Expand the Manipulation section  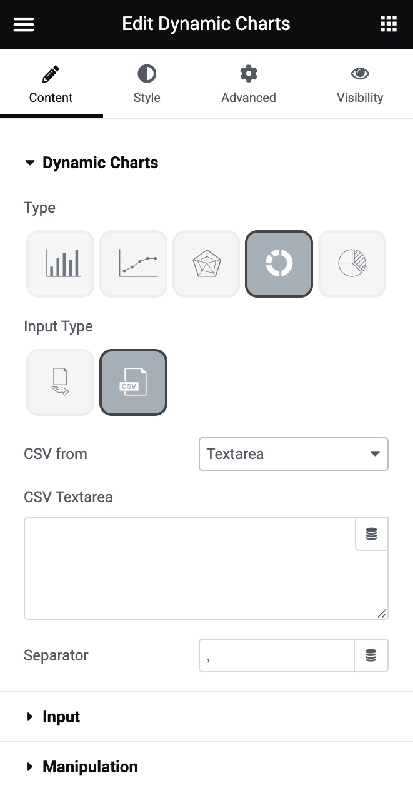(x=90, y=767)
